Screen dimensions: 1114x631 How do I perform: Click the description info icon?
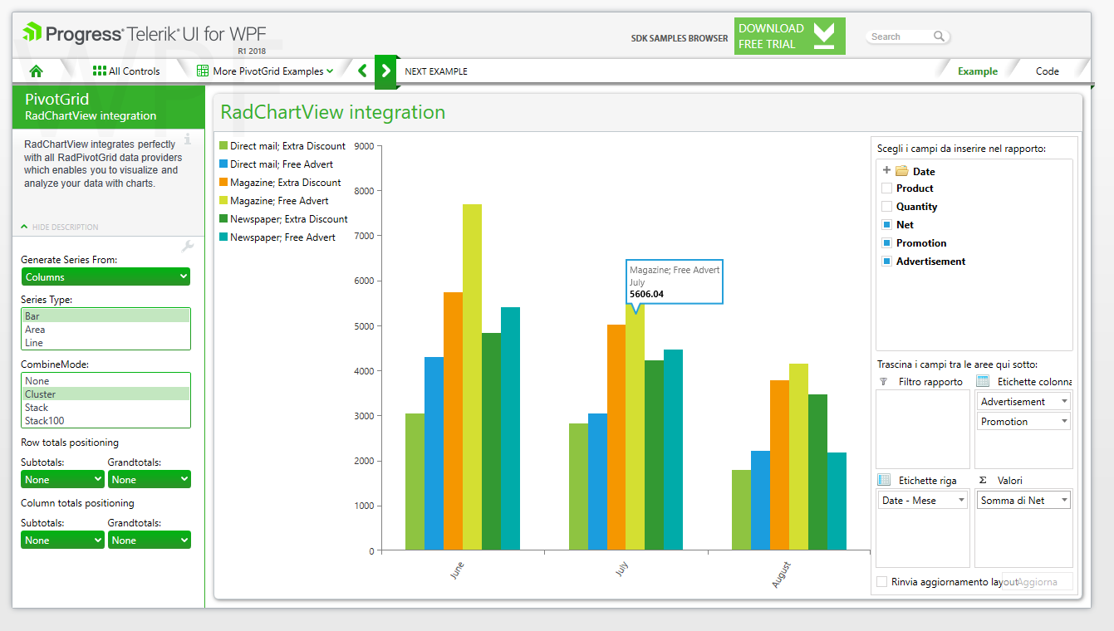pyautogui.click(x=189, y=139)
